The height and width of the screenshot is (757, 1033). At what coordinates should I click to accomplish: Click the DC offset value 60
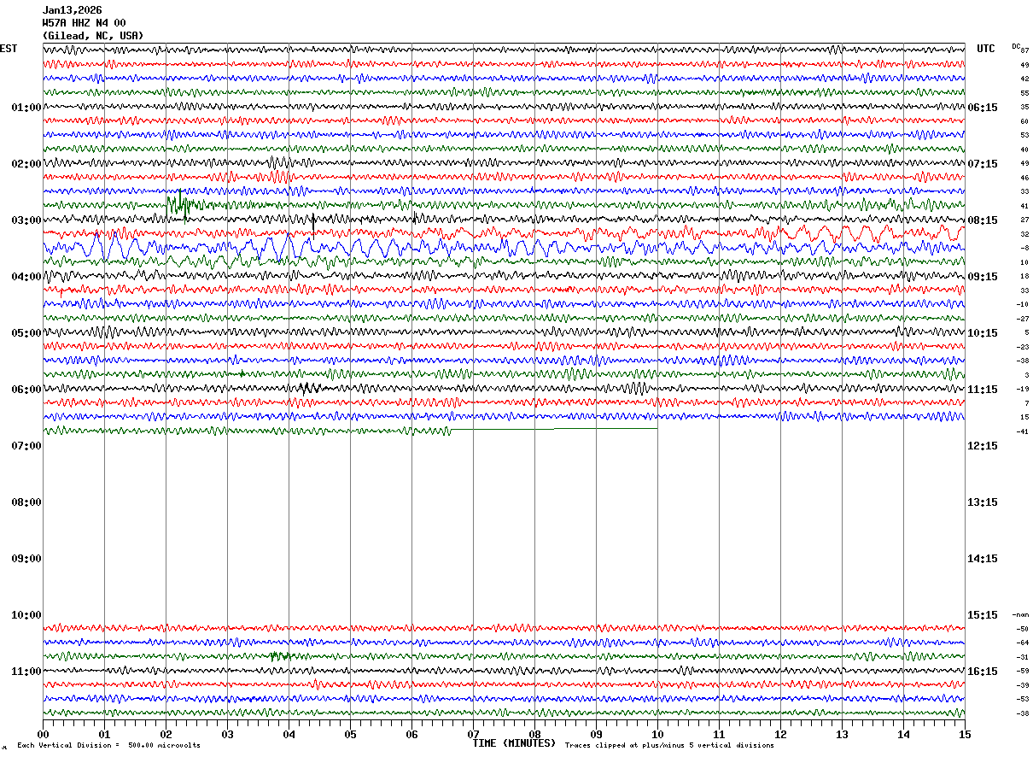pos(1024,121)
